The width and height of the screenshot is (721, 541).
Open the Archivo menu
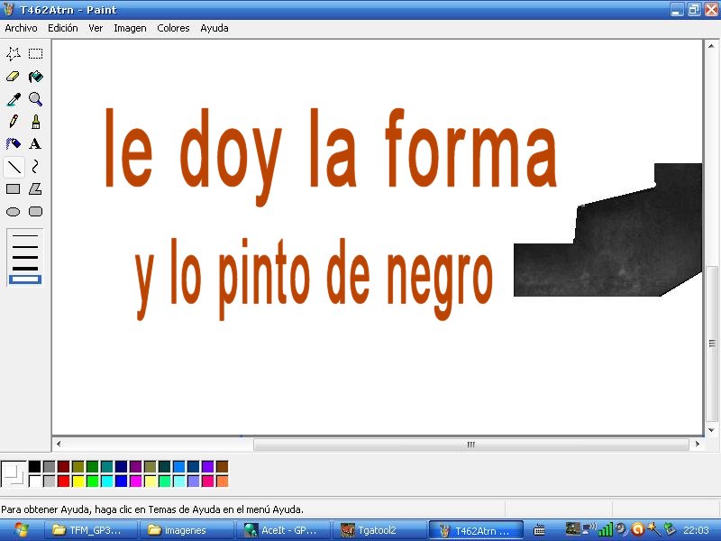point(21,28)
